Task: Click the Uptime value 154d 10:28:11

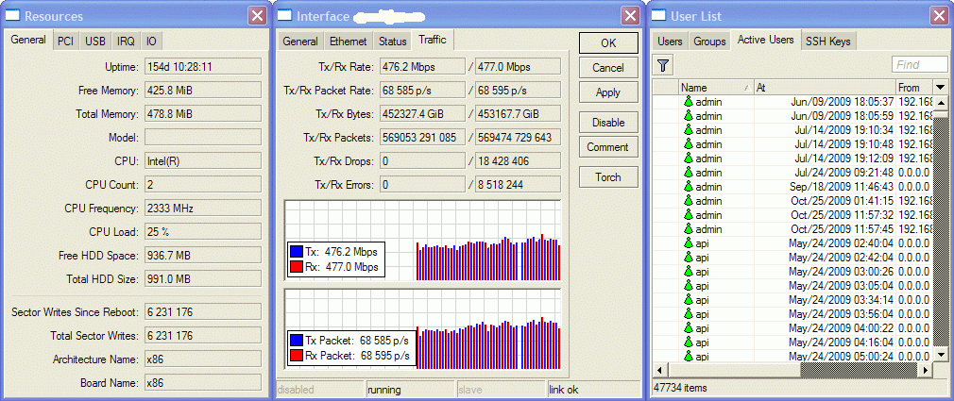Action: point(202,66)
